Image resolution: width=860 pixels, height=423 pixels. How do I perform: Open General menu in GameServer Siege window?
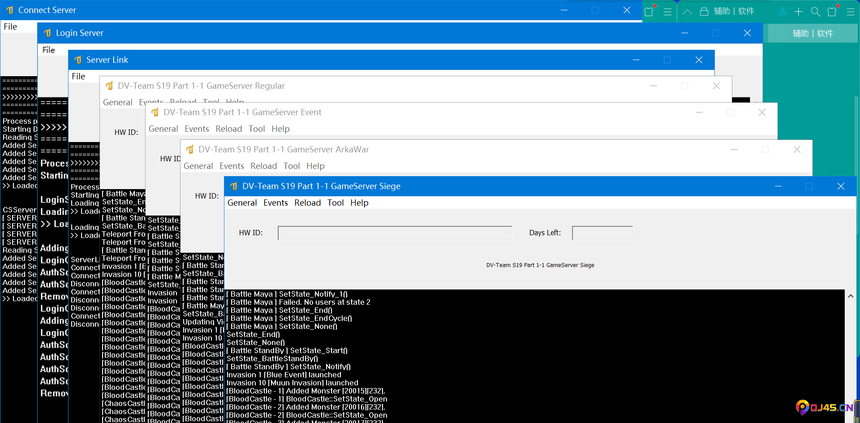[242, 203]
